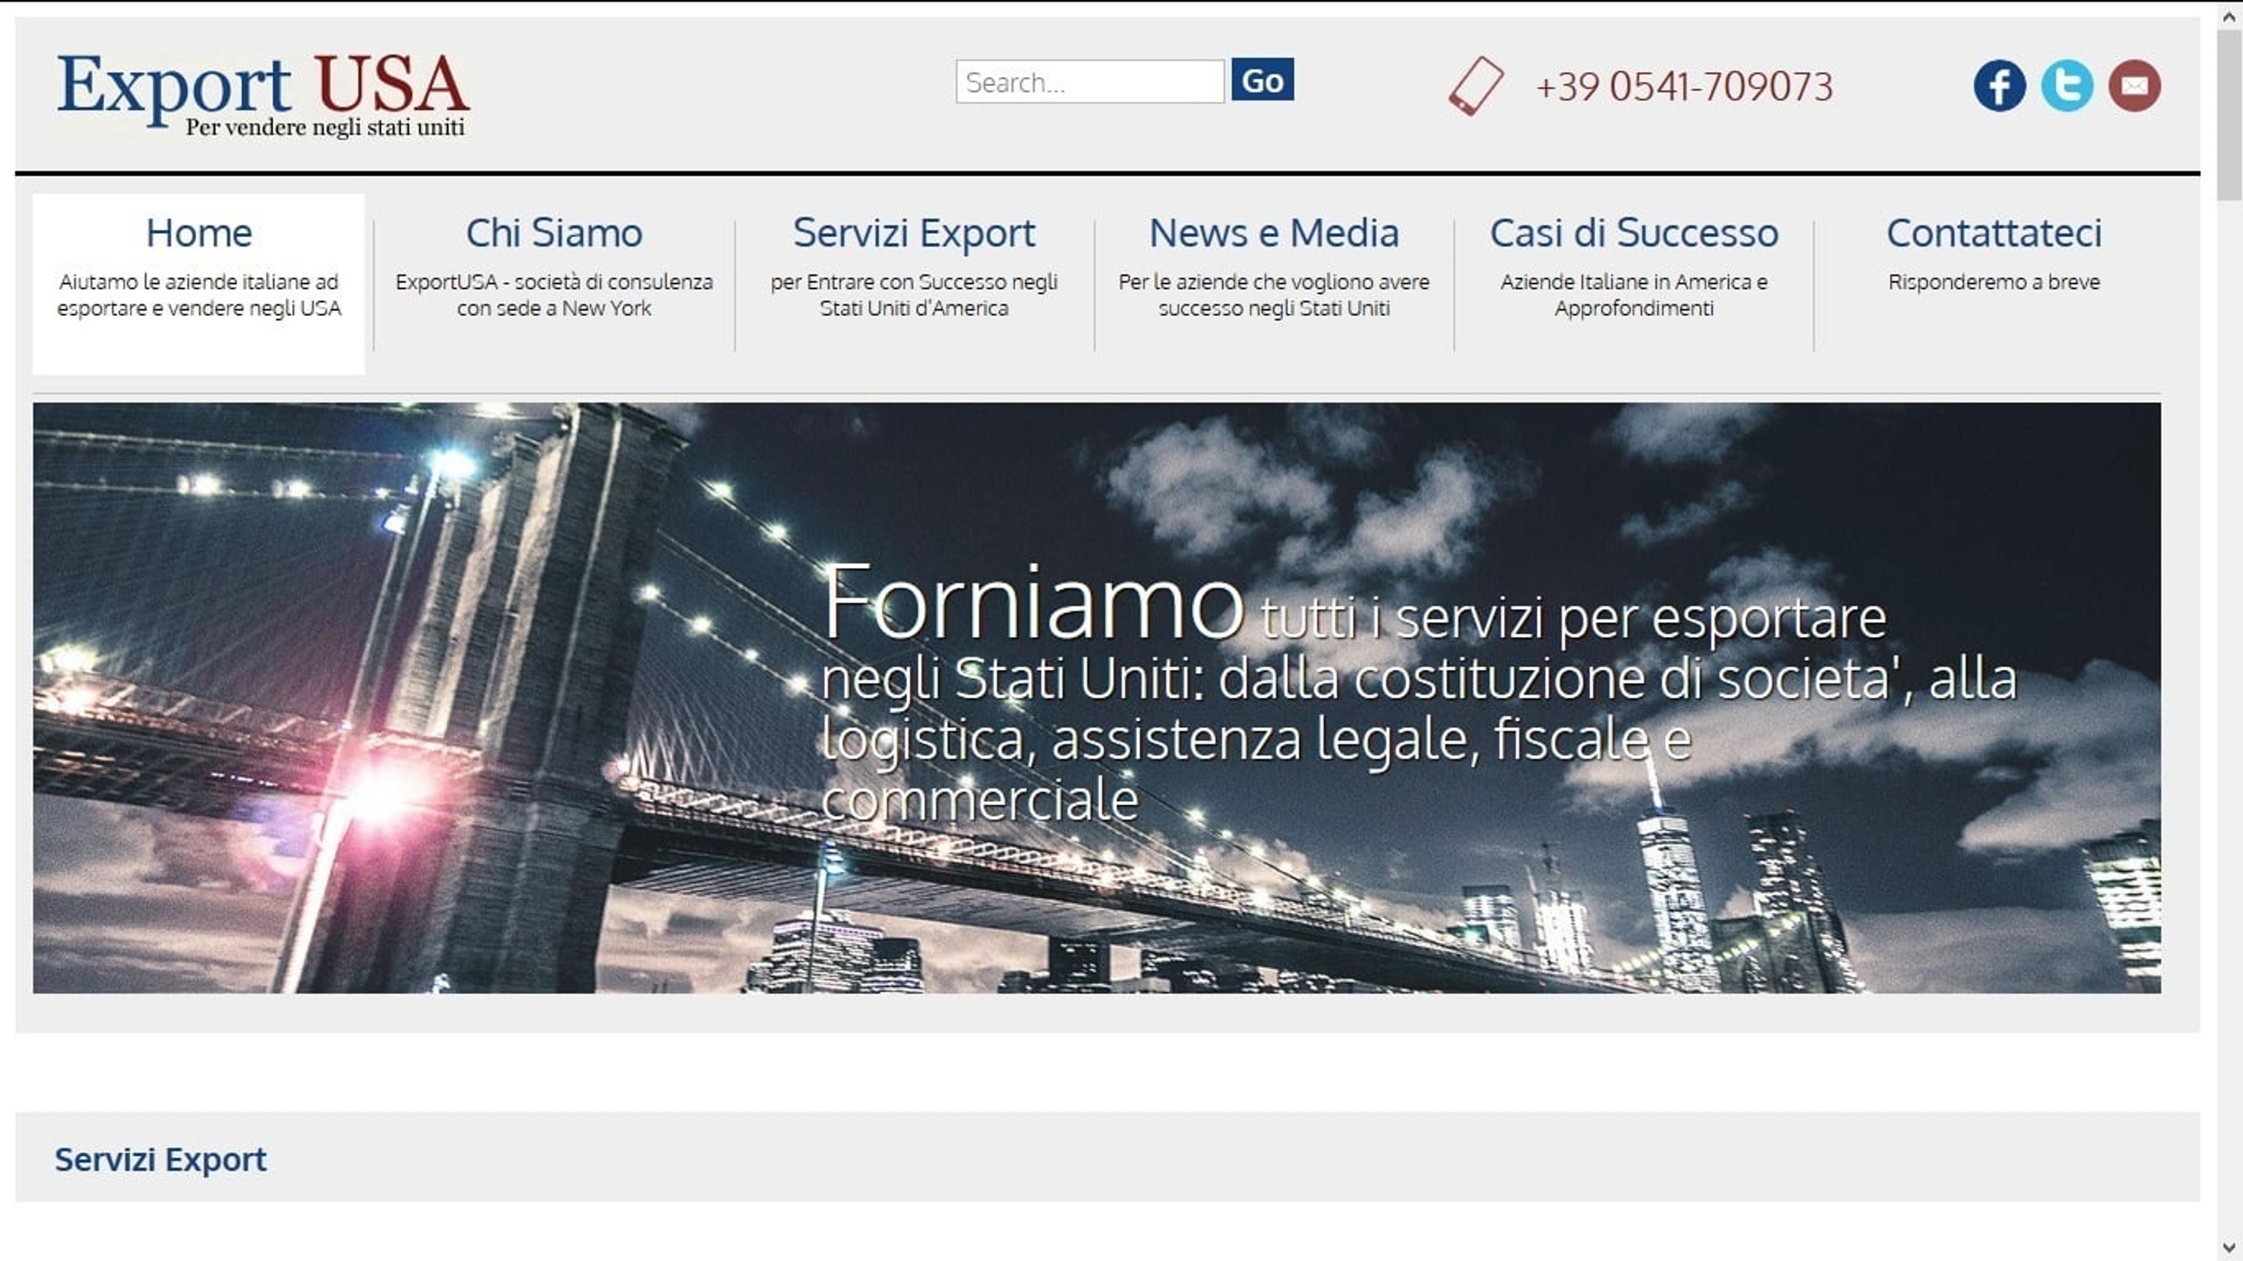The image size is (2243, 1261).
Task: Click the Brooklyn Bridge hero banner image
Action: (x=1097, y=697)
